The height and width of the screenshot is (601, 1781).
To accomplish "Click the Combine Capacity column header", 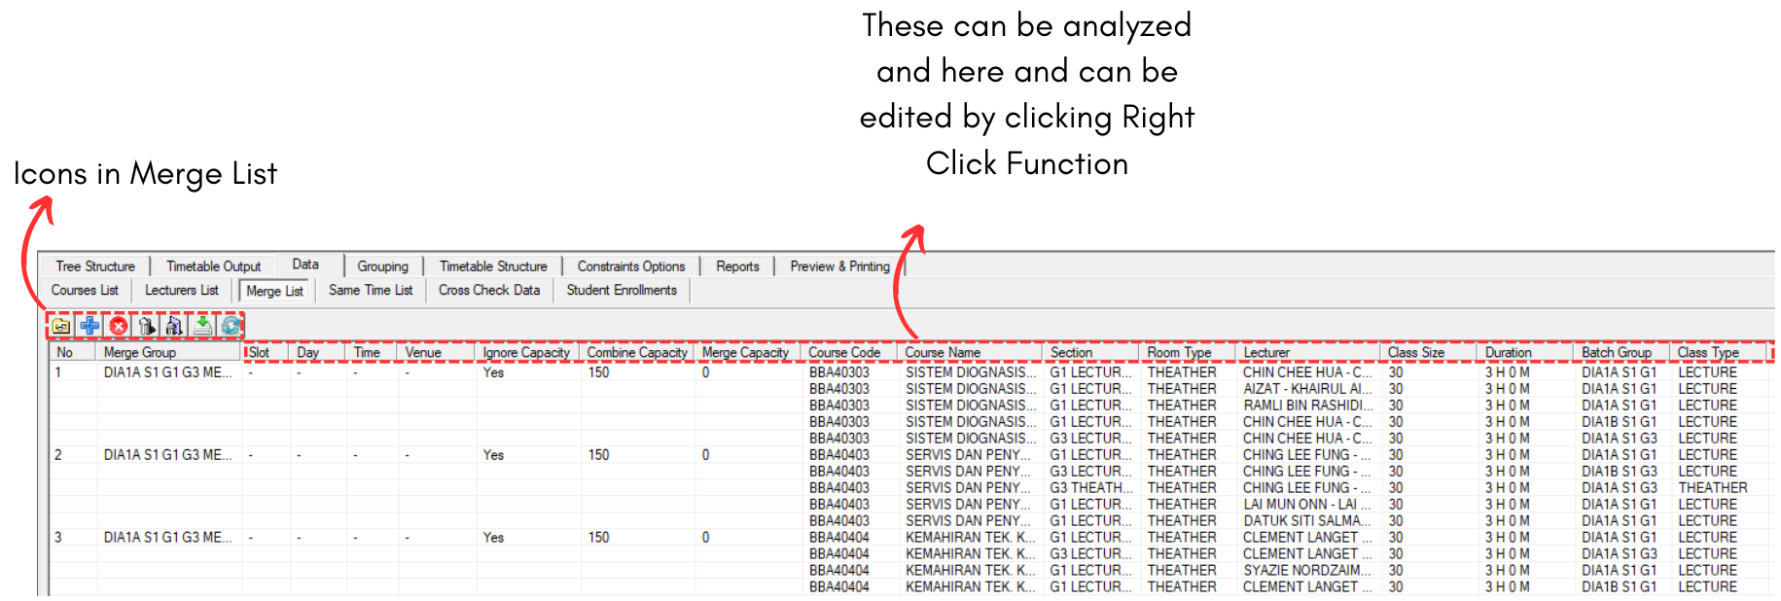I will pos(636,352).
